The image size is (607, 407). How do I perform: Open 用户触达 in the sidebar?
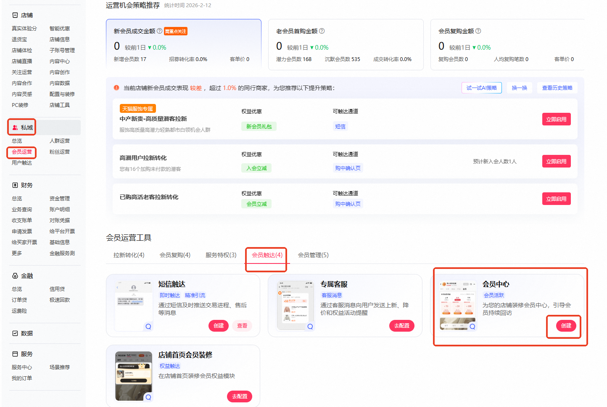pos(22,163)
